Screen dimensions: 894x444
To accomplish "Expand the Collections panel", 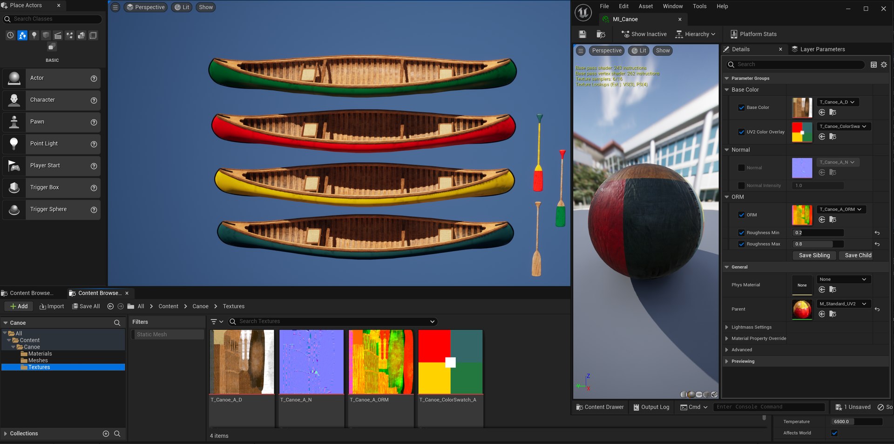I will point(6,433).
